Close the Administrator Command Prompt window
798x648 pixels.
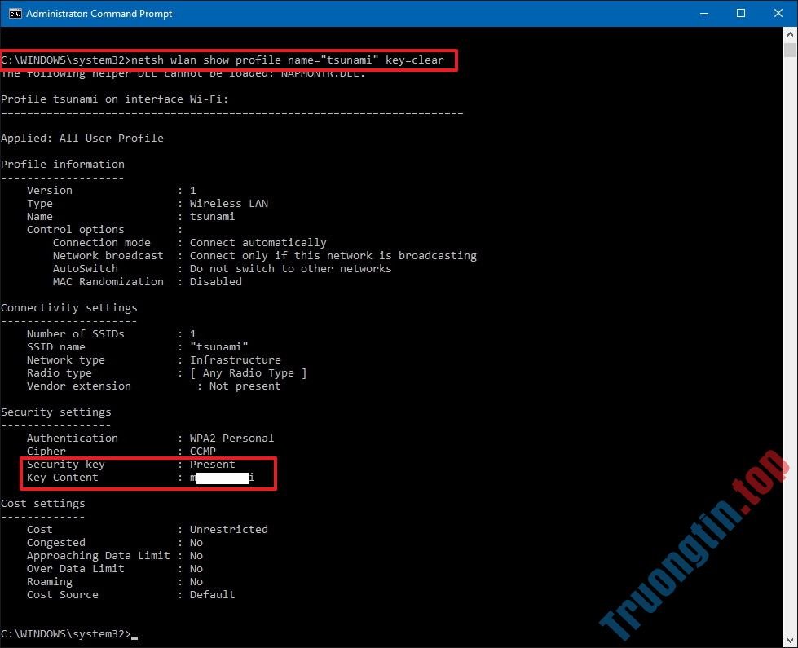pos(778,13)
